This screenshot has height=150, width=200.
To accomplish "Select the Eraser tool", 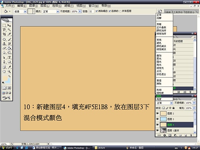I will coord(4,48).
